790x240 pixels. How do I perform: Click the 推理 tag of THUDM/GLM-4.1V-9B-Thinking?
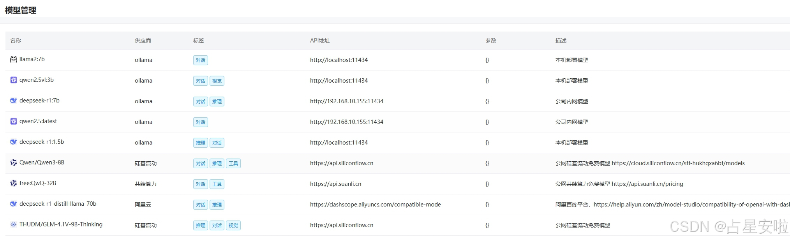click(x=201, y=225)
